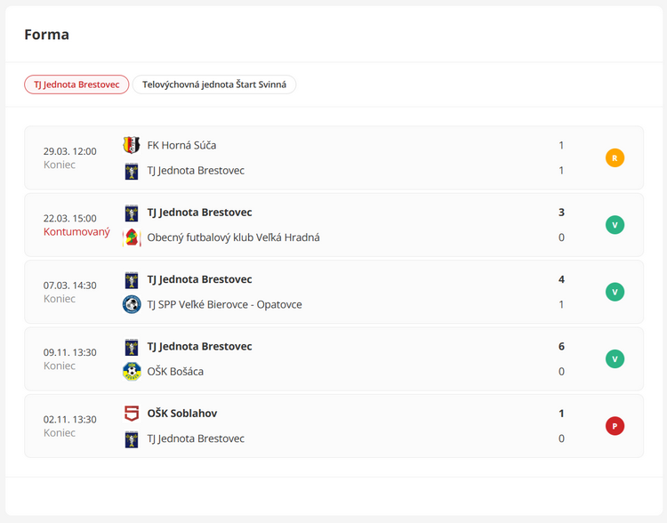Click FK Horná Súča club crest
667x523 pixels.
pyautogui.click(x=132, y=145)
